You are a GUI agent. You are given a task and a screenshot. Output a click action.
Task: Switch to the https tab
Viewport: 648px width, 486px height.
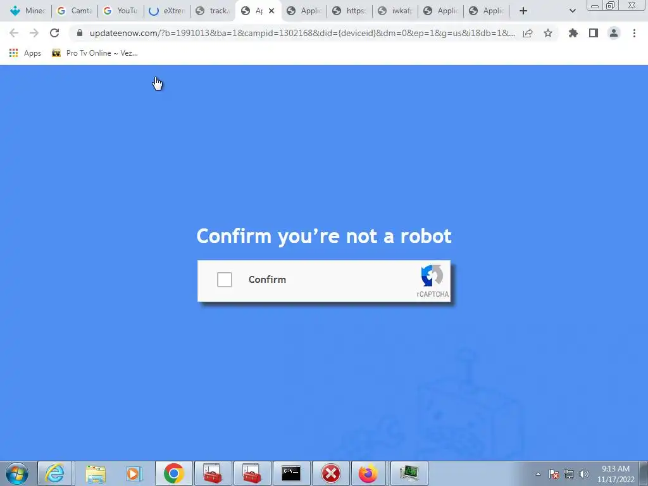(x=349, y=11)
